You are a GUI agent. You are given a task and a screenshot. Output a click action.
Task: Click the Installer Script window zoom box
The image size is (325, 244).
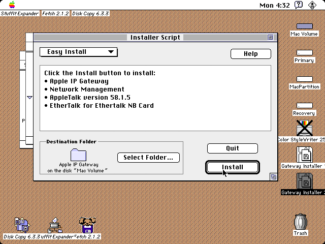coord(270,37)
